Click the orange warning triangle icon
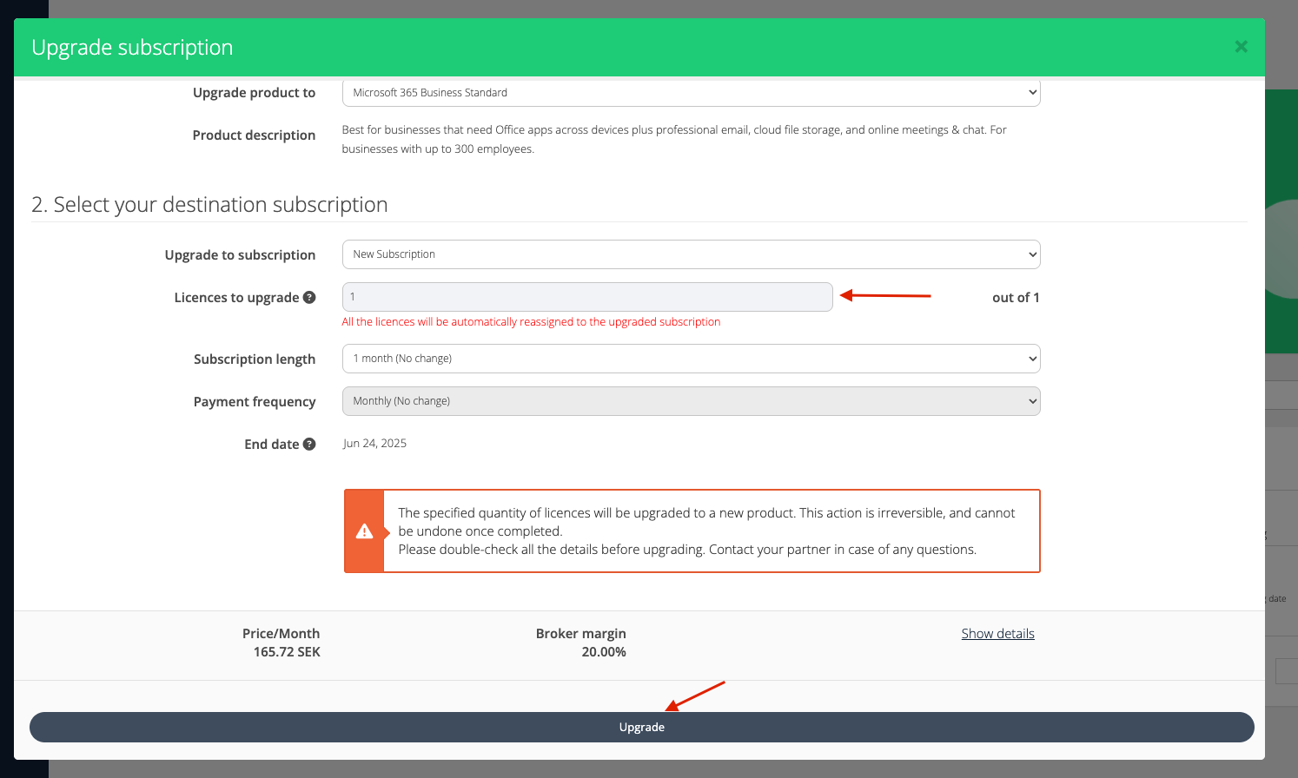The height and width of the screenshot is (778, 1298). pos(364,531)
